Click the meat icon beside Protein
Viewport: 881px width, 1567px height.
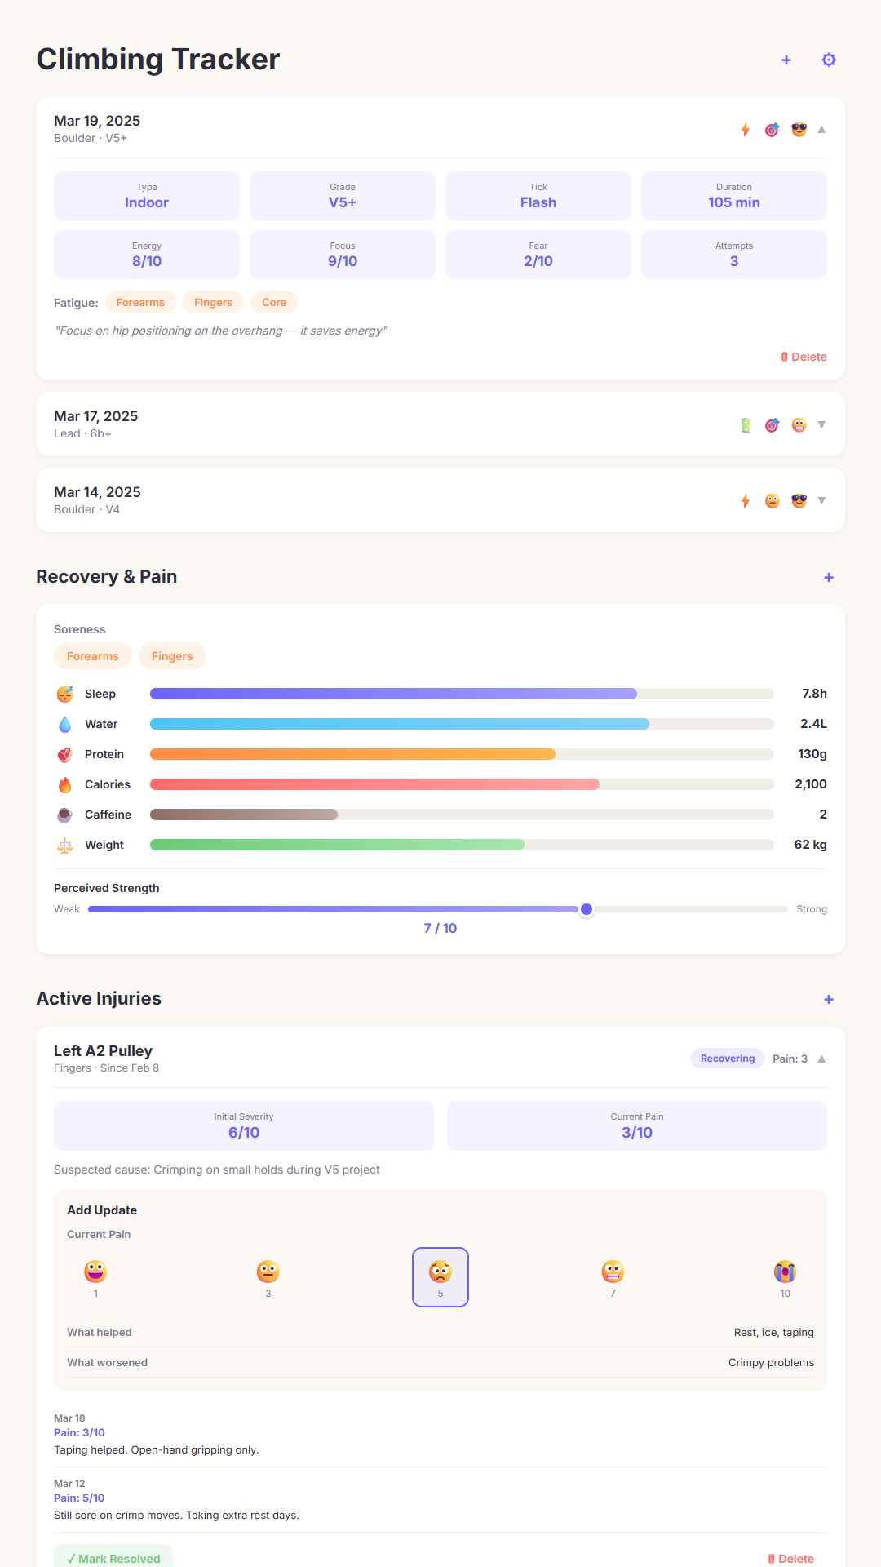pos(65,754)
